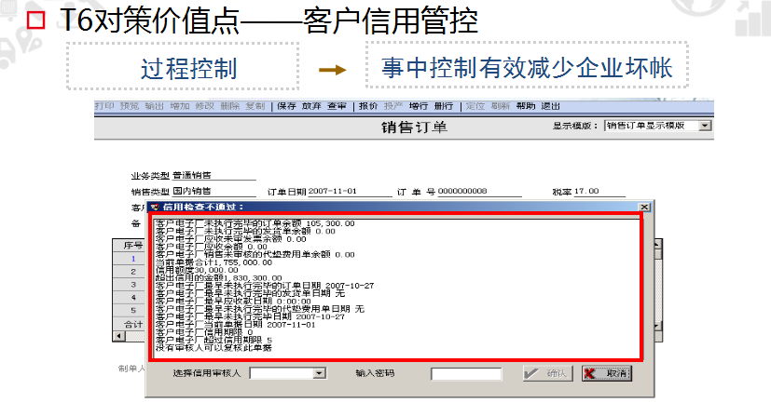Click the 输出 export toolbar item
The height and width of the screenshot is (416, 771).
coord(154,106)
